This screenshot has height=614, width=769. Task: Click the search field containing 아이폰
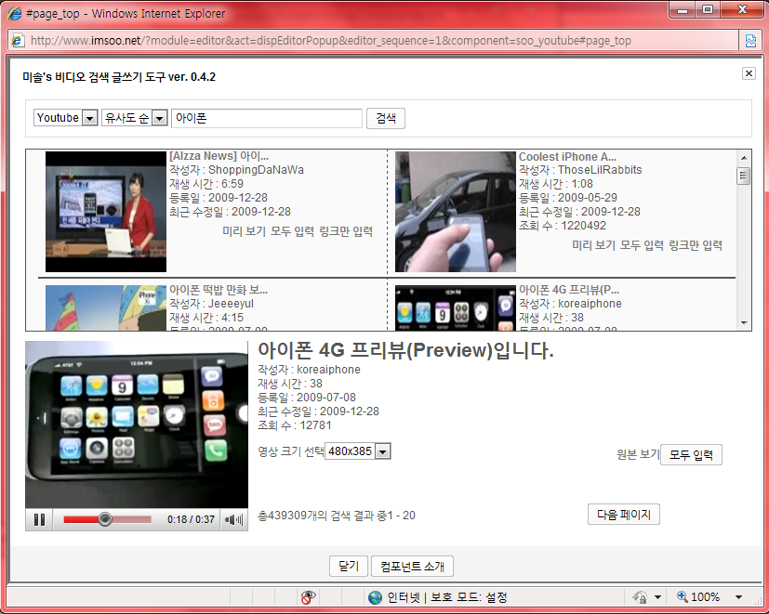267,118
